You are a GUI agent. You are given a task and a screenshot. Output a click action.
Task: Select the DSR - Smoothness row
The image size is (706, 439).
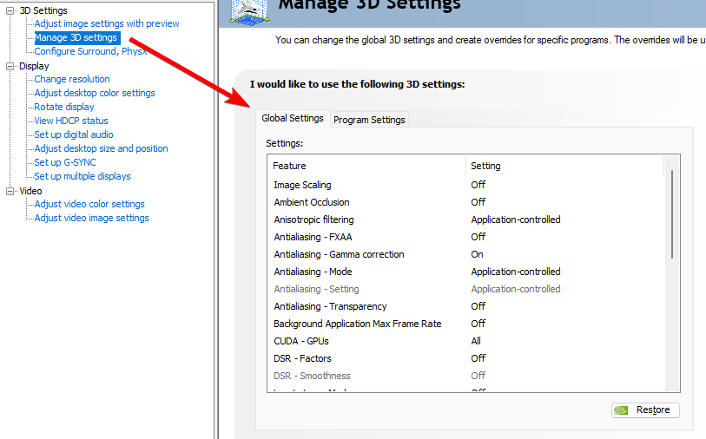coord(465,376)
